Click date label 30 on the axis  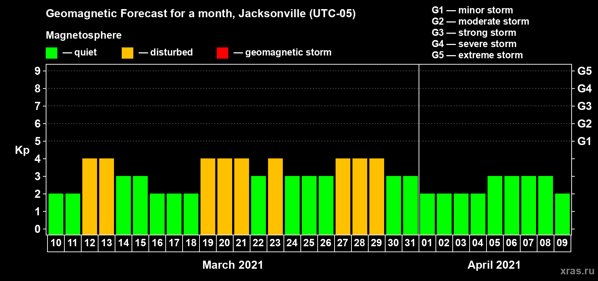(393, 243)
